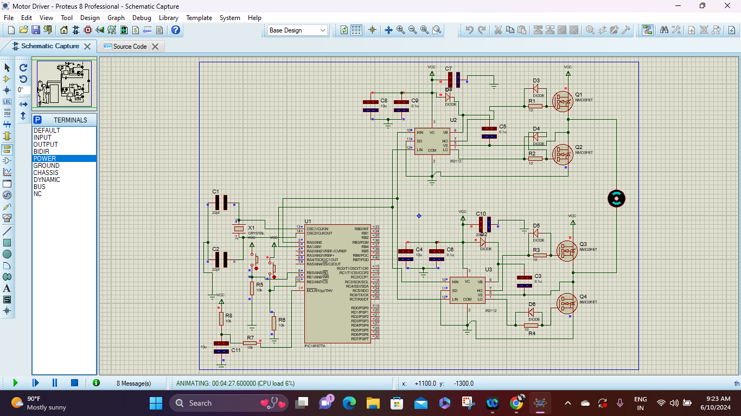The width and height of the screenshot is (741, 416).
Task: Open PCB Layout from the toolbar
Action: click(x=87, y=30)
